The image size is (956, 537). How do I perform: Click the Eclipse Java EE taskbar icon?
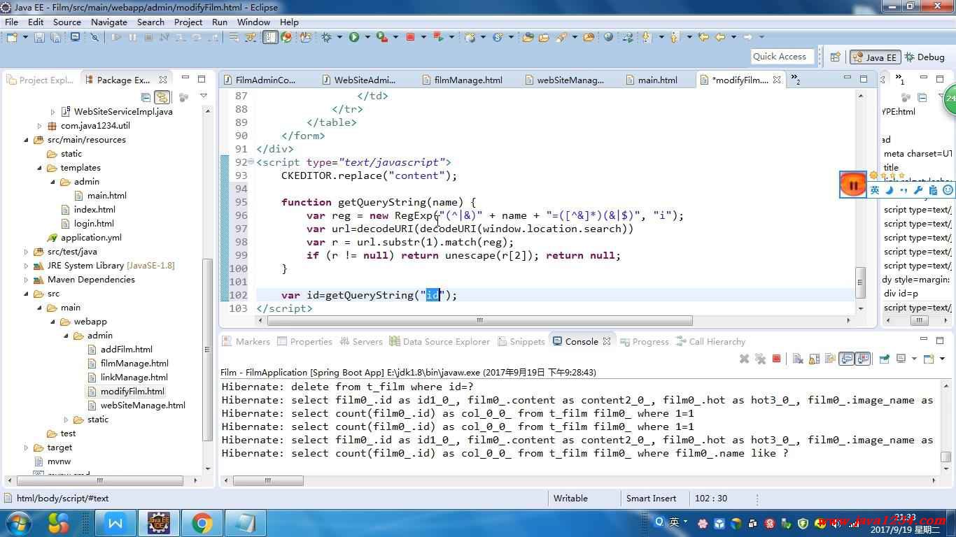159,522
